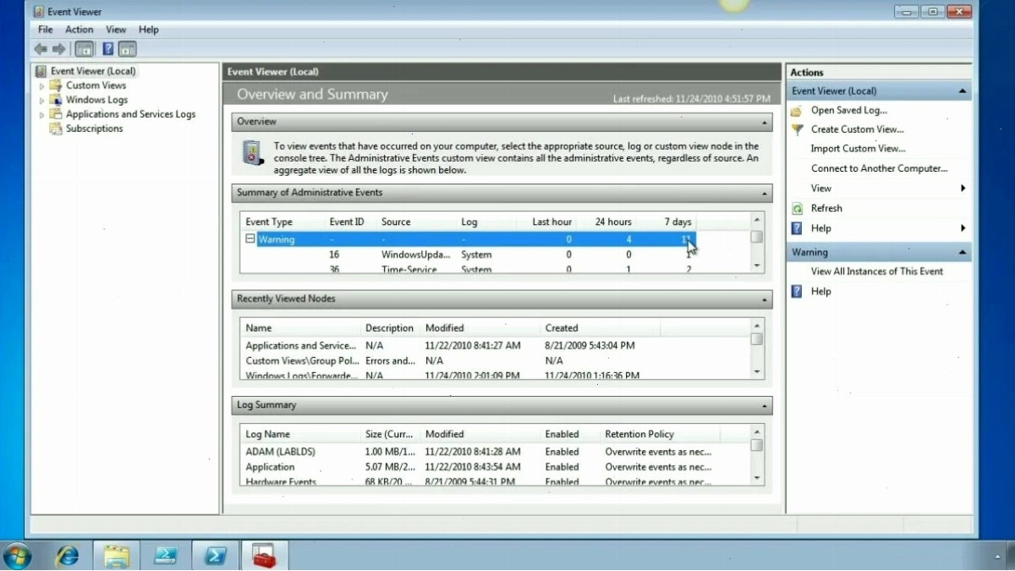Open the first PowerShell taskbar icon
Viewport: 1015px width, 571px height.
(x=165, y=555)
